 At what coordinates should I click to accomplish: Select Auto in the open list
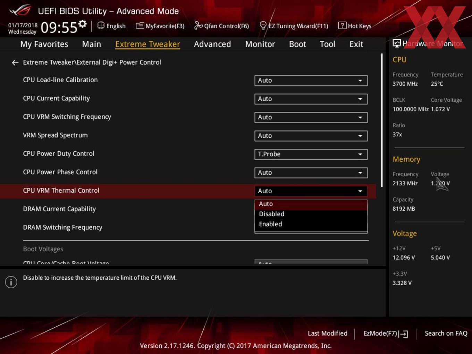311,204
